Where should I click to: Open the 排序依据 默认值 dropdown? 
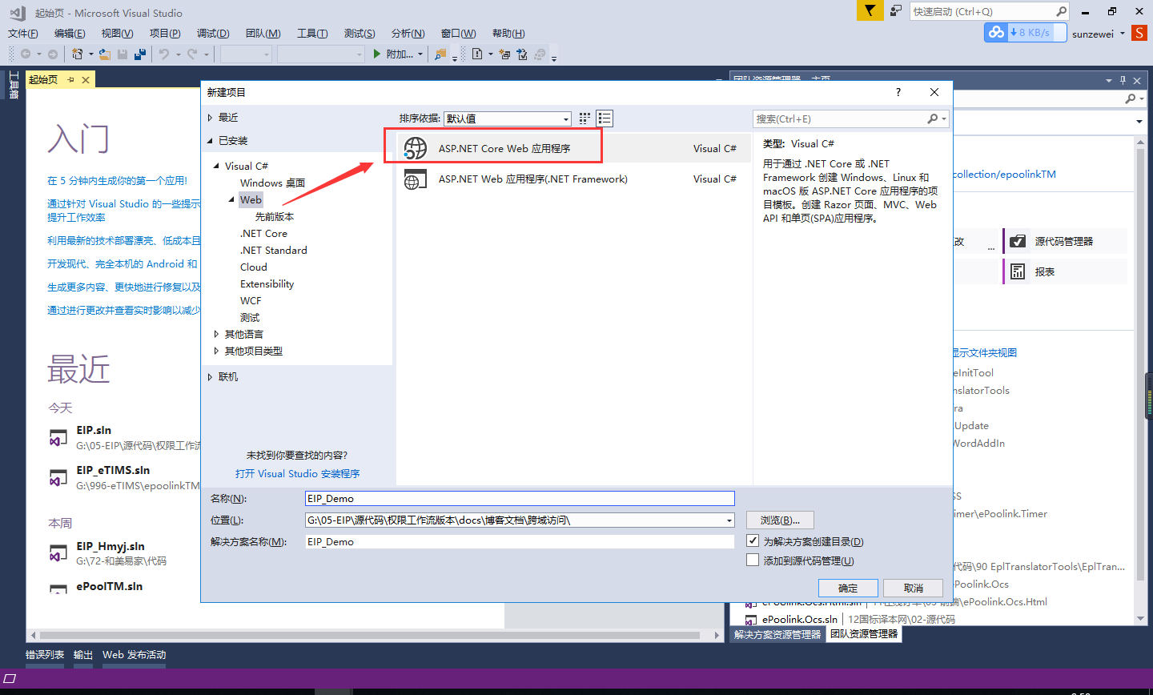click(508, 119)
